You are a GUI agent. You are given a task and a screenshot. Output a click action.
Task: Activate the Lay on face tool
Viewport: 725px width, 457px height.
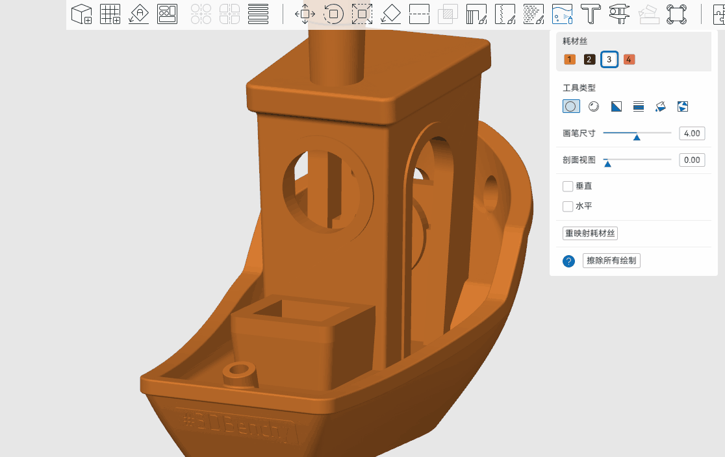[390, 14]
